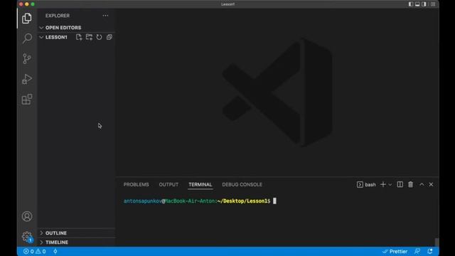Image resolution: width=455 pixels, height=256 pixels.
Task: Click the EXPLORER panel title
Action: click(58, 16)
